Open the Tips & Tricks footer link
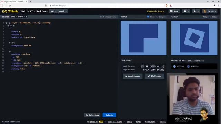This screenshot has width=221, height=124. [x=115, y=122]
